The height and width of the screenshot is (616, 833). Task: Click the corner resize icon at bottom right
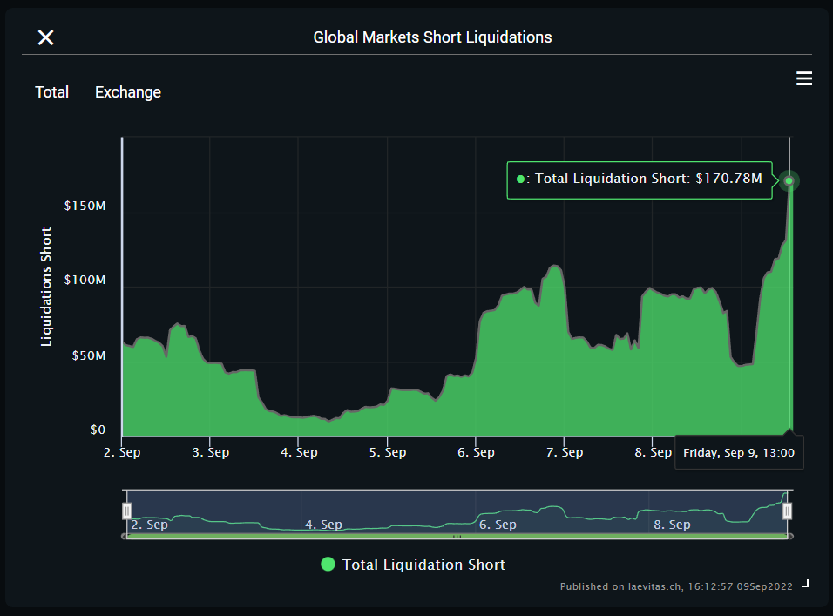point(805,584)
